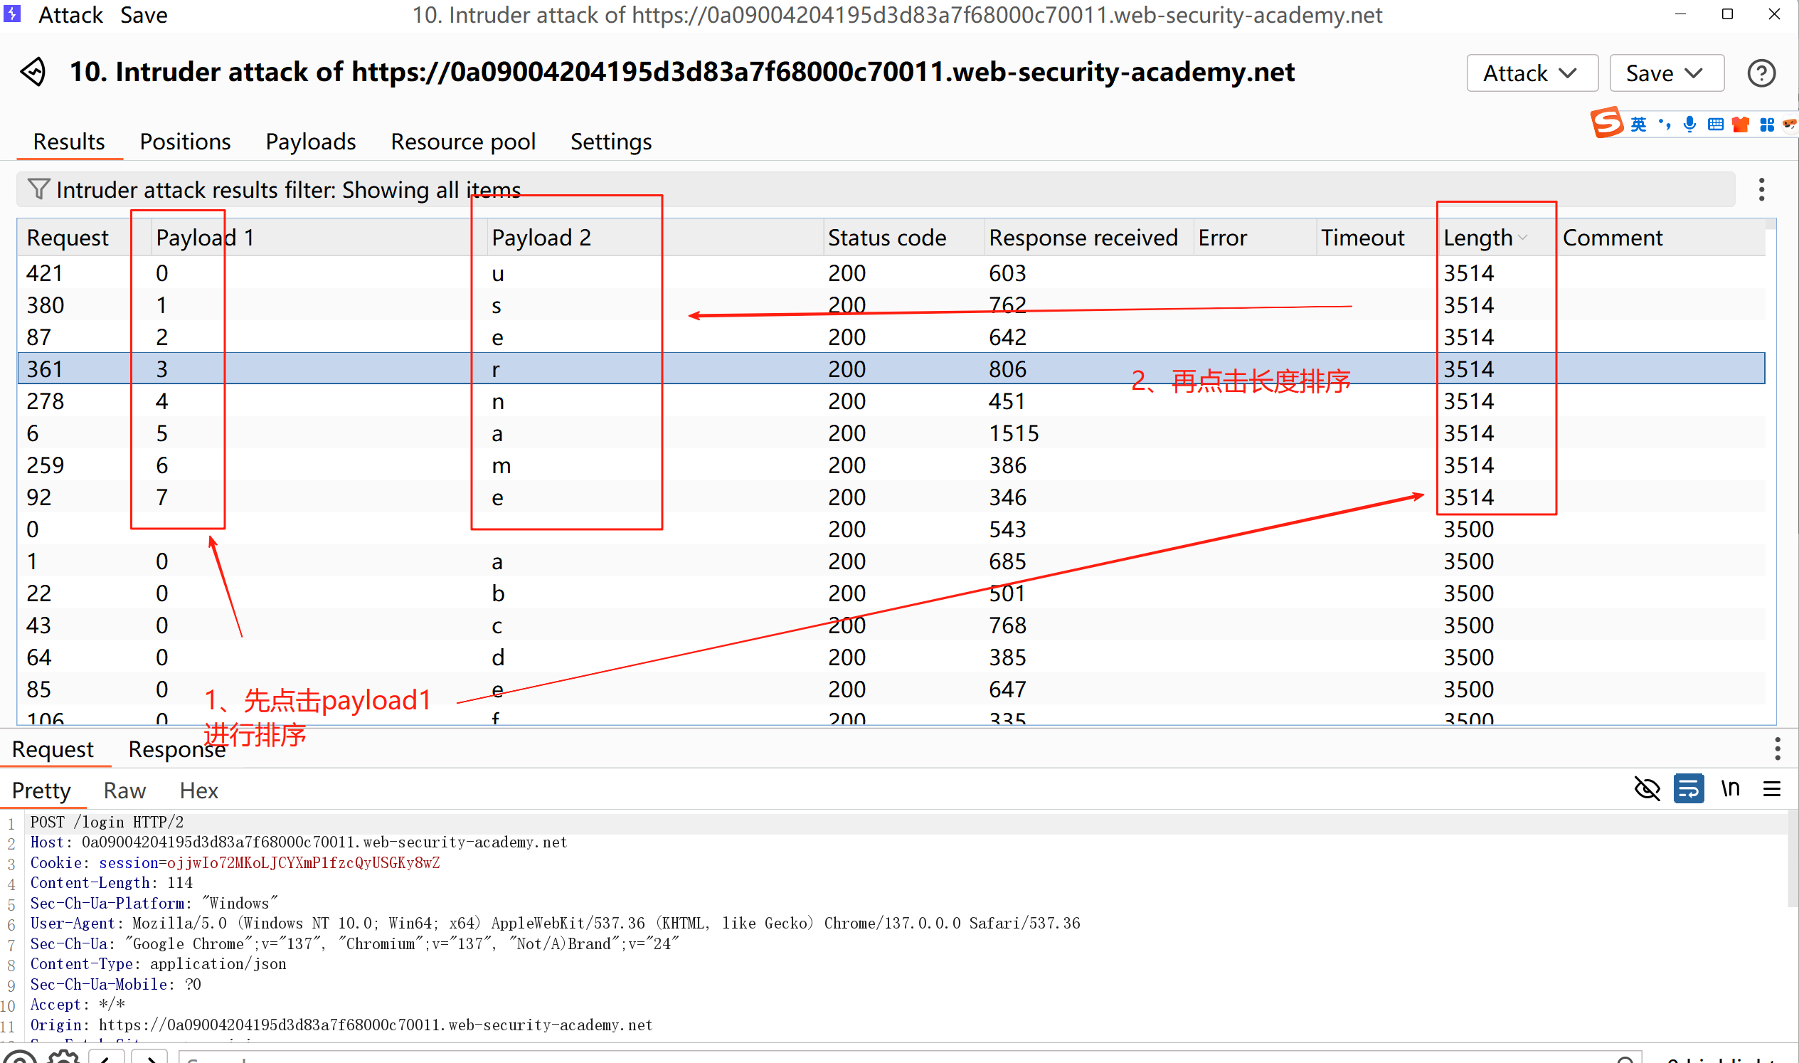
Task: Click the editor settings gear icon
Action: (x=63, y=1057)
